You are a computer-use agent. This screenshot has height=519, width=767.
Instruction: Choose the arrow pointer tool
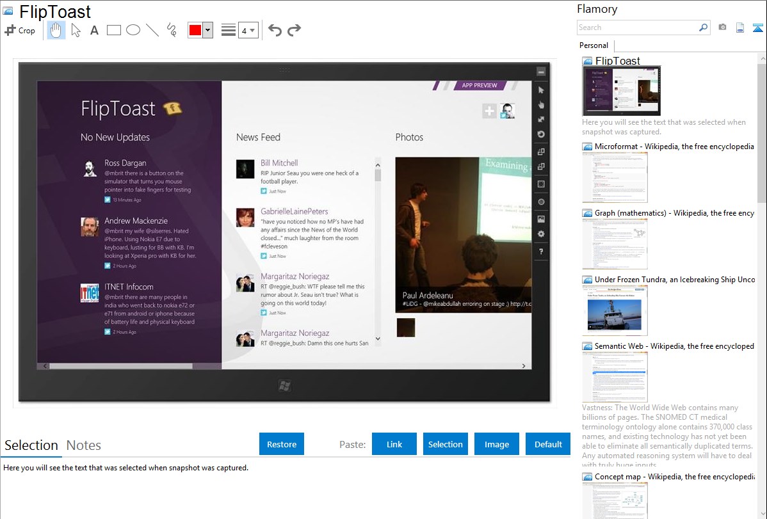point(76,30)
